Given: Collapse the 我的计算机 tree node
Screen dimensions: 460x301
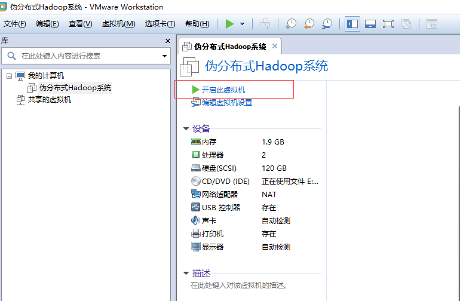Looking at the screenshot, I should click(x=10, y=76).
